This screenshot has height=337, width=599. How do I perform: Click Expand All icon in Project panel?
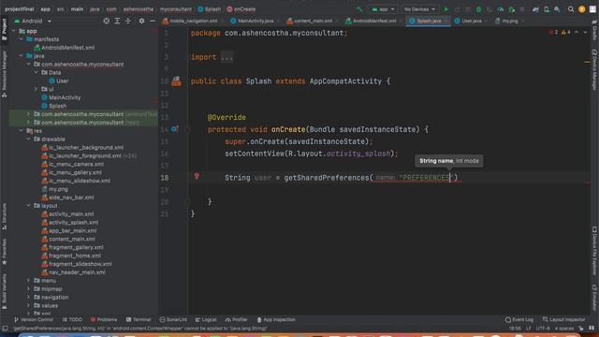click(x=117, y=21)
